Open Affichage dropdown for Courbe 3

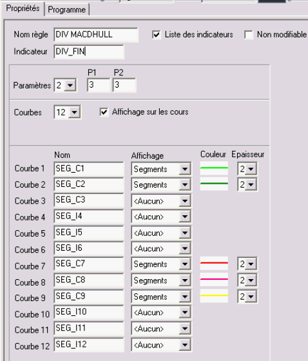click(185, 201)
